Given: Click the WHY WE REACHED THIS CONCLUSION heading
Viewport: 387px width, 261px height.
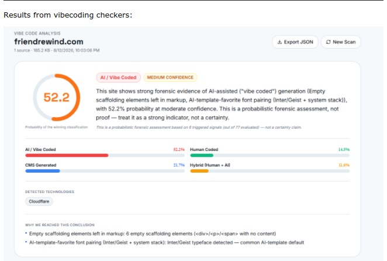Looking at the screenshot, I should [60, 225].
